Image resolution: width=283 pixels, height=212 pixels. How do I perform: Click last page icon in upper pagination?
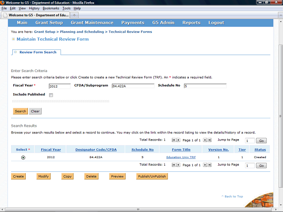(x=209, y=140)
